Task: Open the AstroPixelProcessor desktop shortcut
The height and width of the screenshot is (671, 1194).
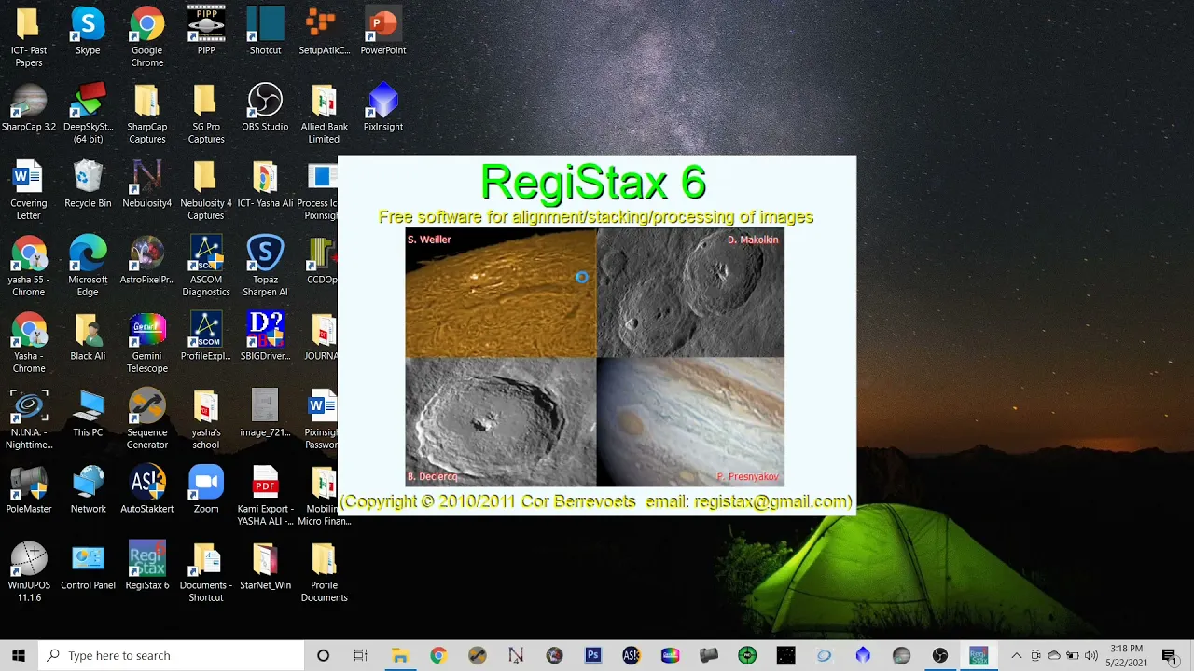Action: [x=146, y=259]
